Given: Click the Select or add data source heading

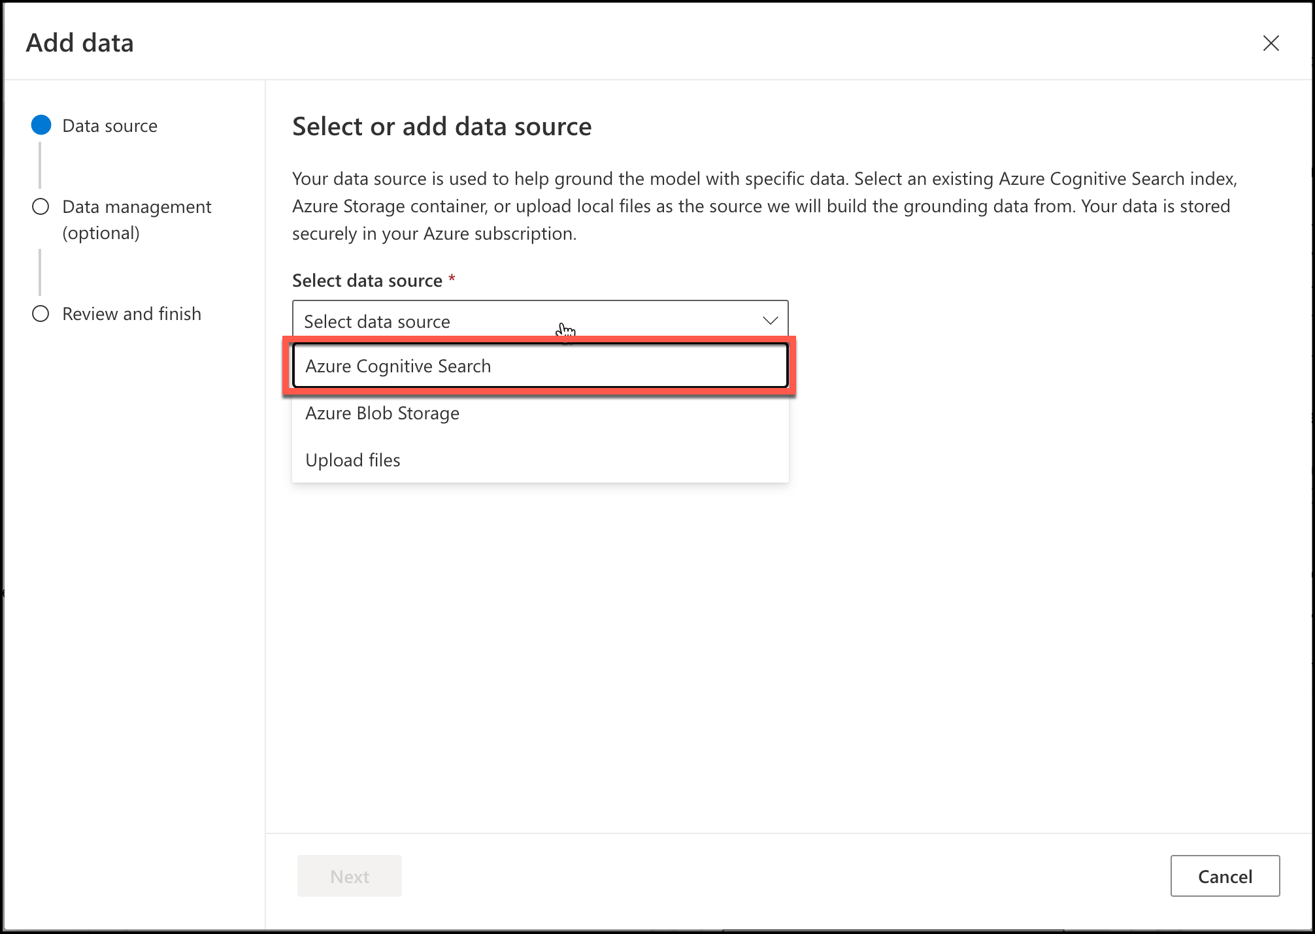Looking at the screenshot, I should tap(442, 126).
